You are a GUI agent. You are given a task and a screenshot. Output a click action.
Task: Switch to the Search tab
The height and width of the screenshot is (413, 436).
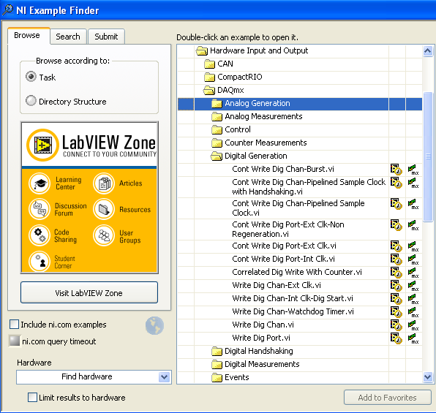pyautogui.click(x=68, y=37)
